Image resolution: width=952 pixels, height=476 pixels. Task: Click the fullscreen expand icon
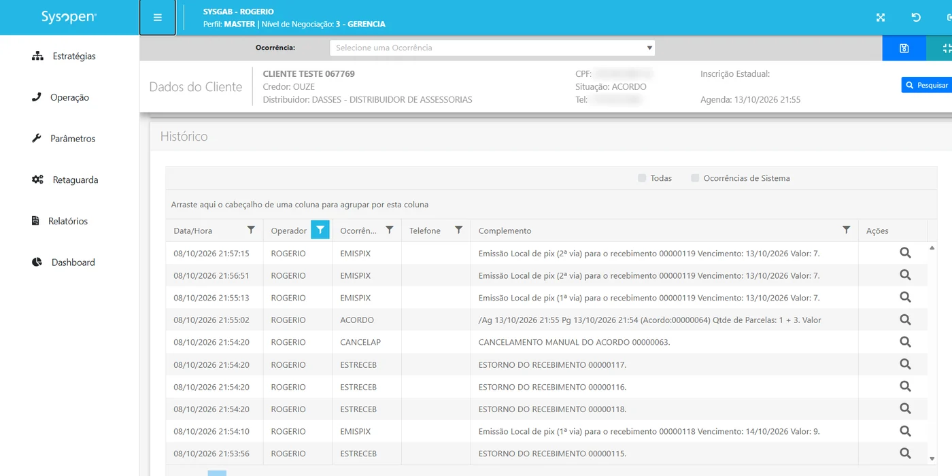881,18
